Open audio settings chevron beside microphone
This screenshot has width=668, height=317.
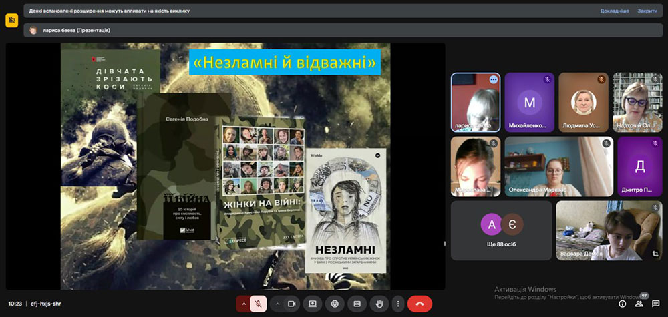244,304
